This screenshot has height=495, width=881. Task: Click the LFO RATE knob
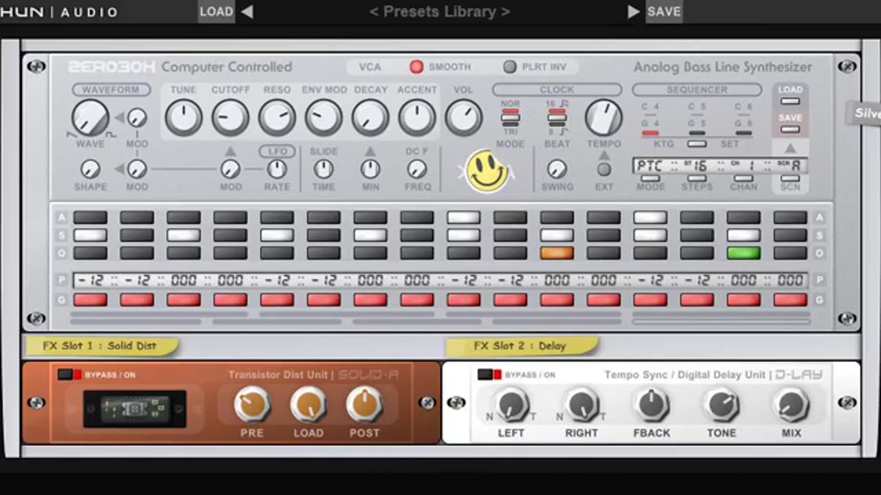277,169
